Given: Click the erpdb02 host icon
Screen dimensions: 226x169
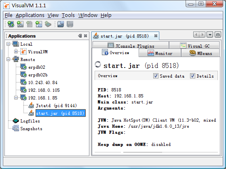Looking at the screenshot, I should 23,67.
